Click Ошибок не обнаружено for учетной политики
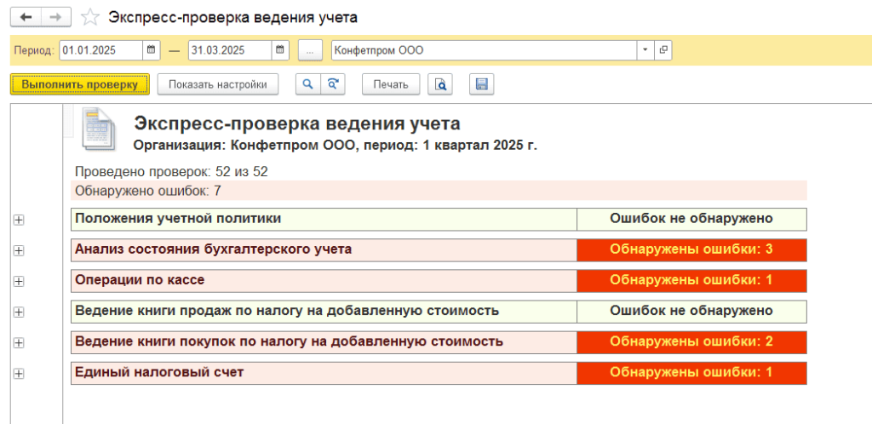 click(x=691, y=219)
